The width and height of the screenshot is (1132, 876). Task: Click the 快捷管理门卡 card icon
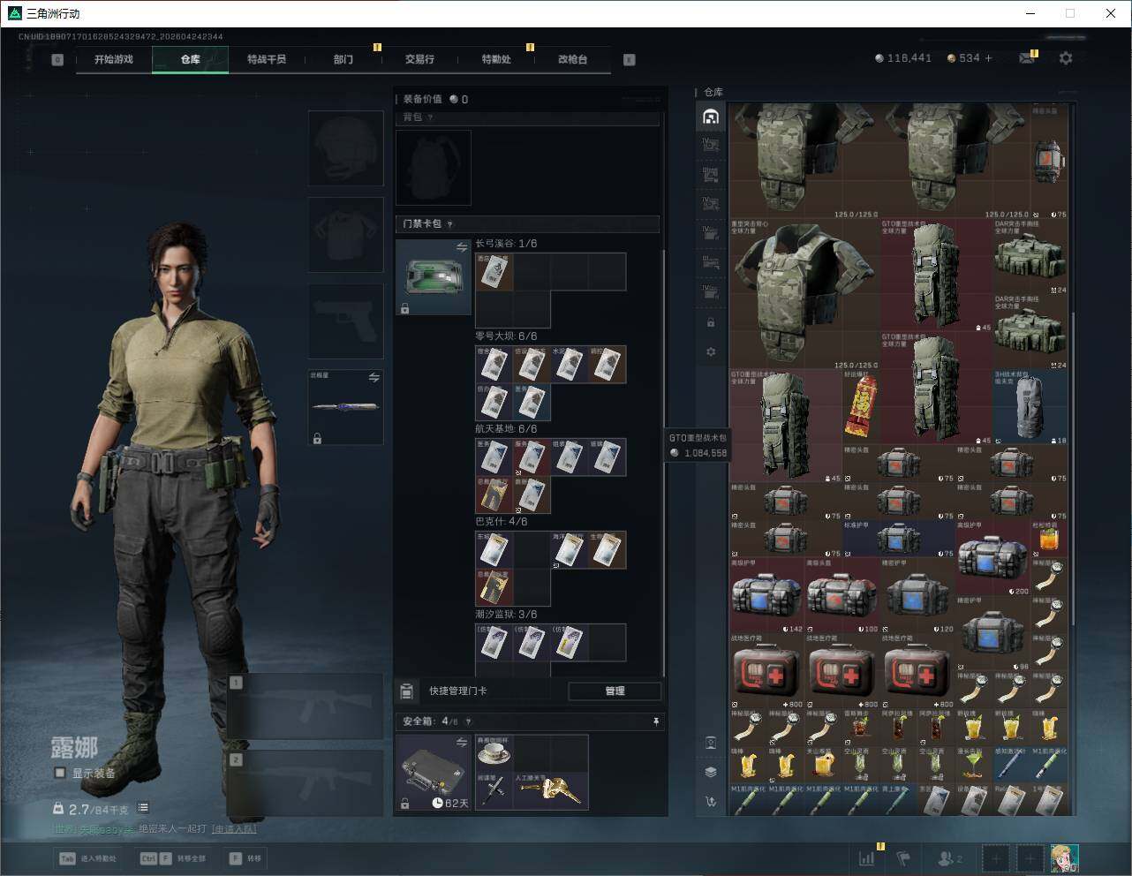pos(406,691)
